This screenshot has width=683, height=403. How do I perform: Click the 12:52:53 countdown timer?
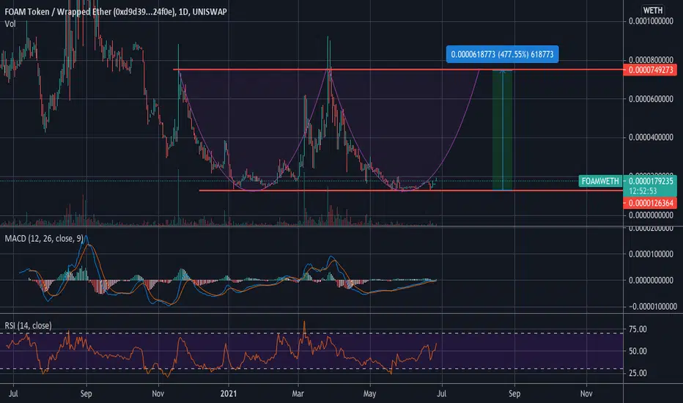pyautogui.click(x=643, y=191)
